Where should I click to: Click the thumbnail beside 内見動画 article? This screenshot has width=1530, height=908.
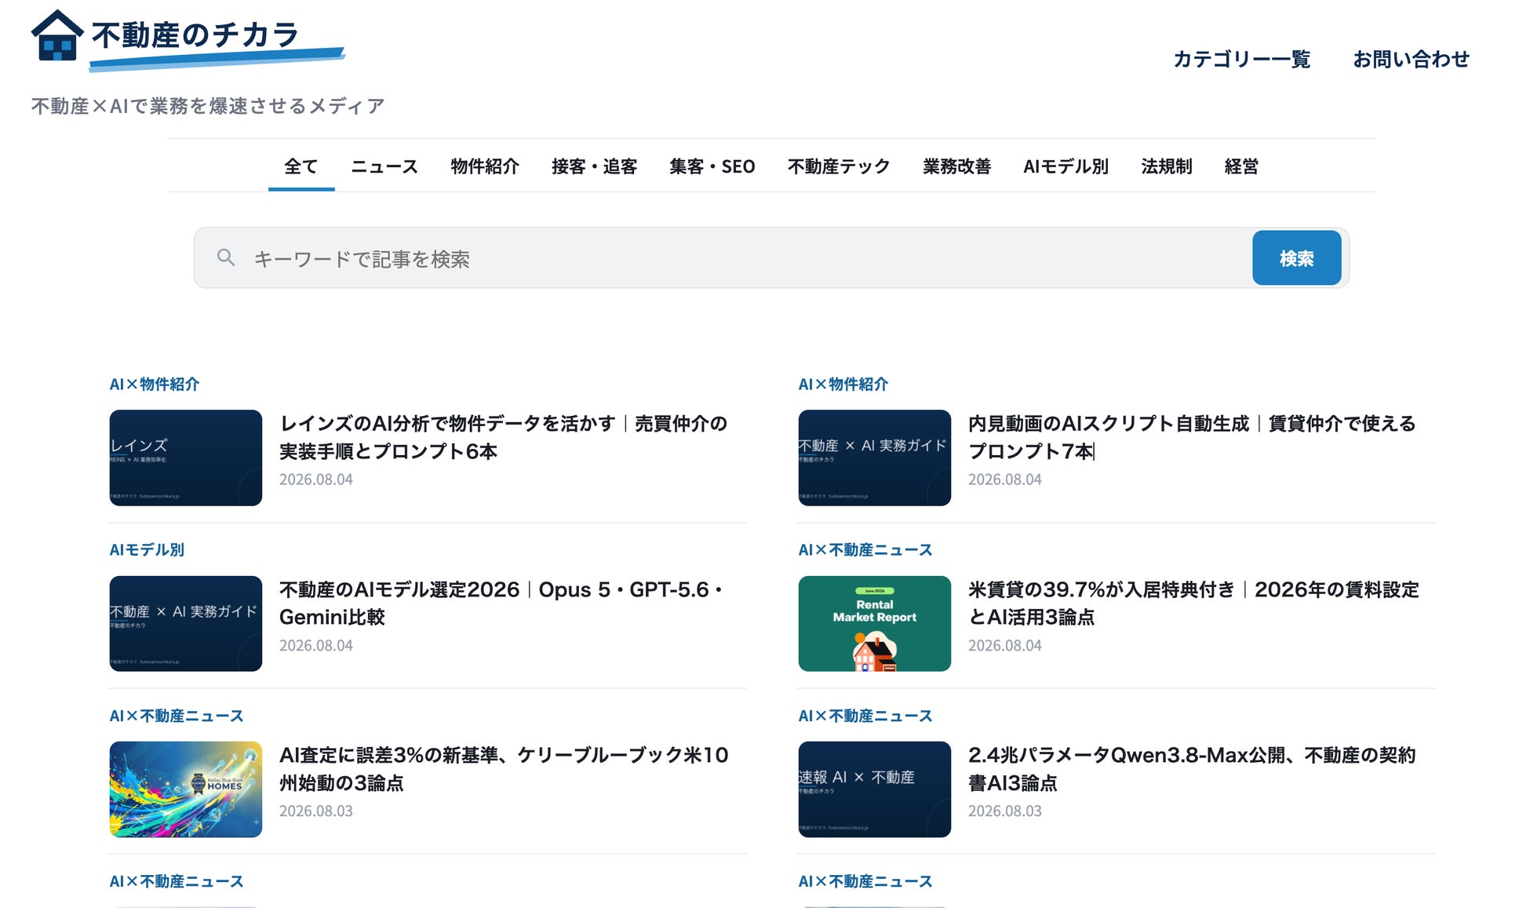click(875, 458)
